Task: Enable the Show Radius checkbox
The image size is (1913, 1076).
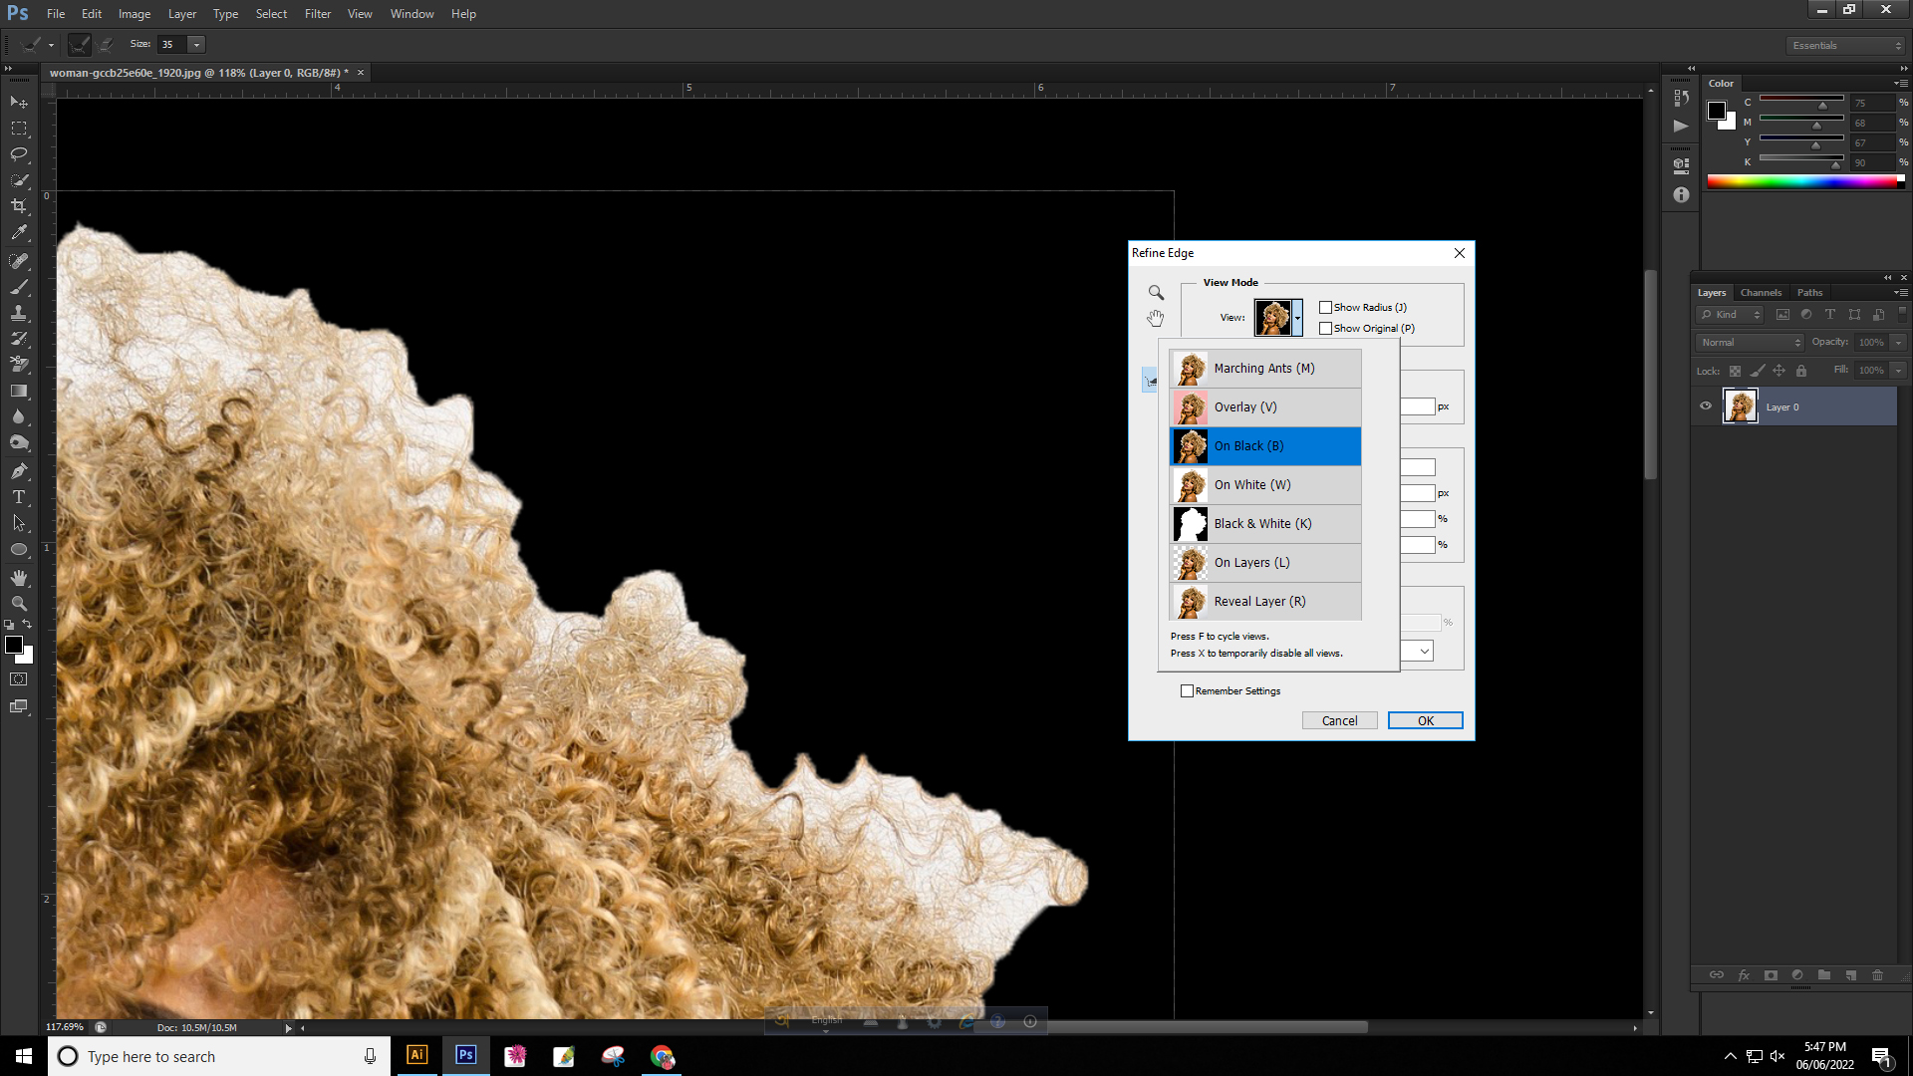Action: click(x=1325, y=308)
